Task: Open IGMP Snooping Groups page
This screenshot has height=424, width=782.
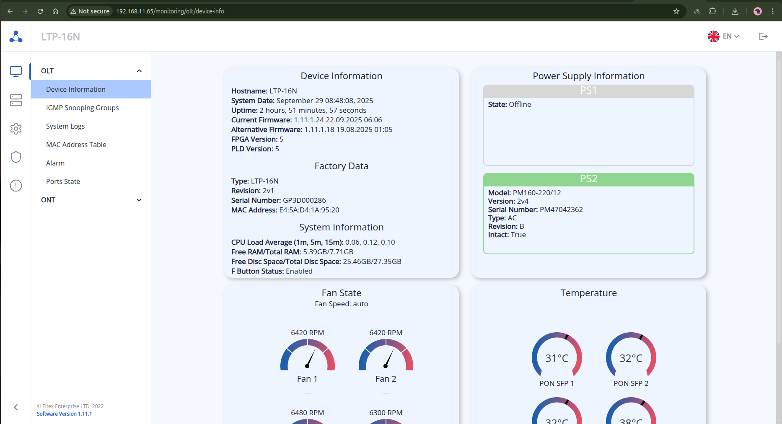Action: point(83,108)
